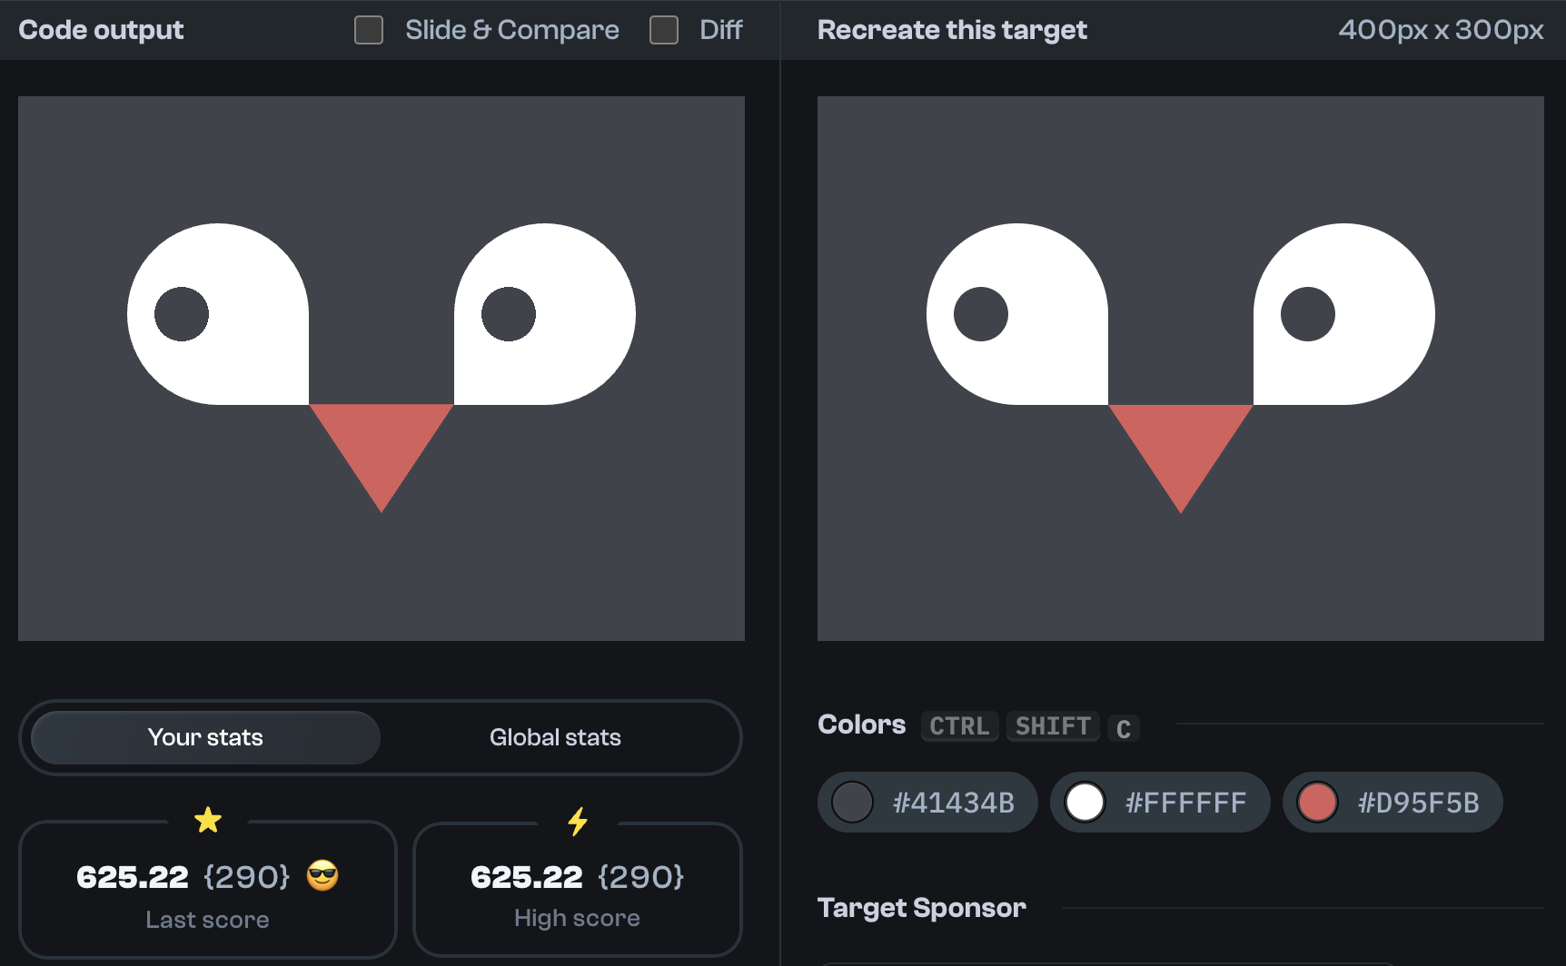Toggle the Diff checkbox

[664, 30]
